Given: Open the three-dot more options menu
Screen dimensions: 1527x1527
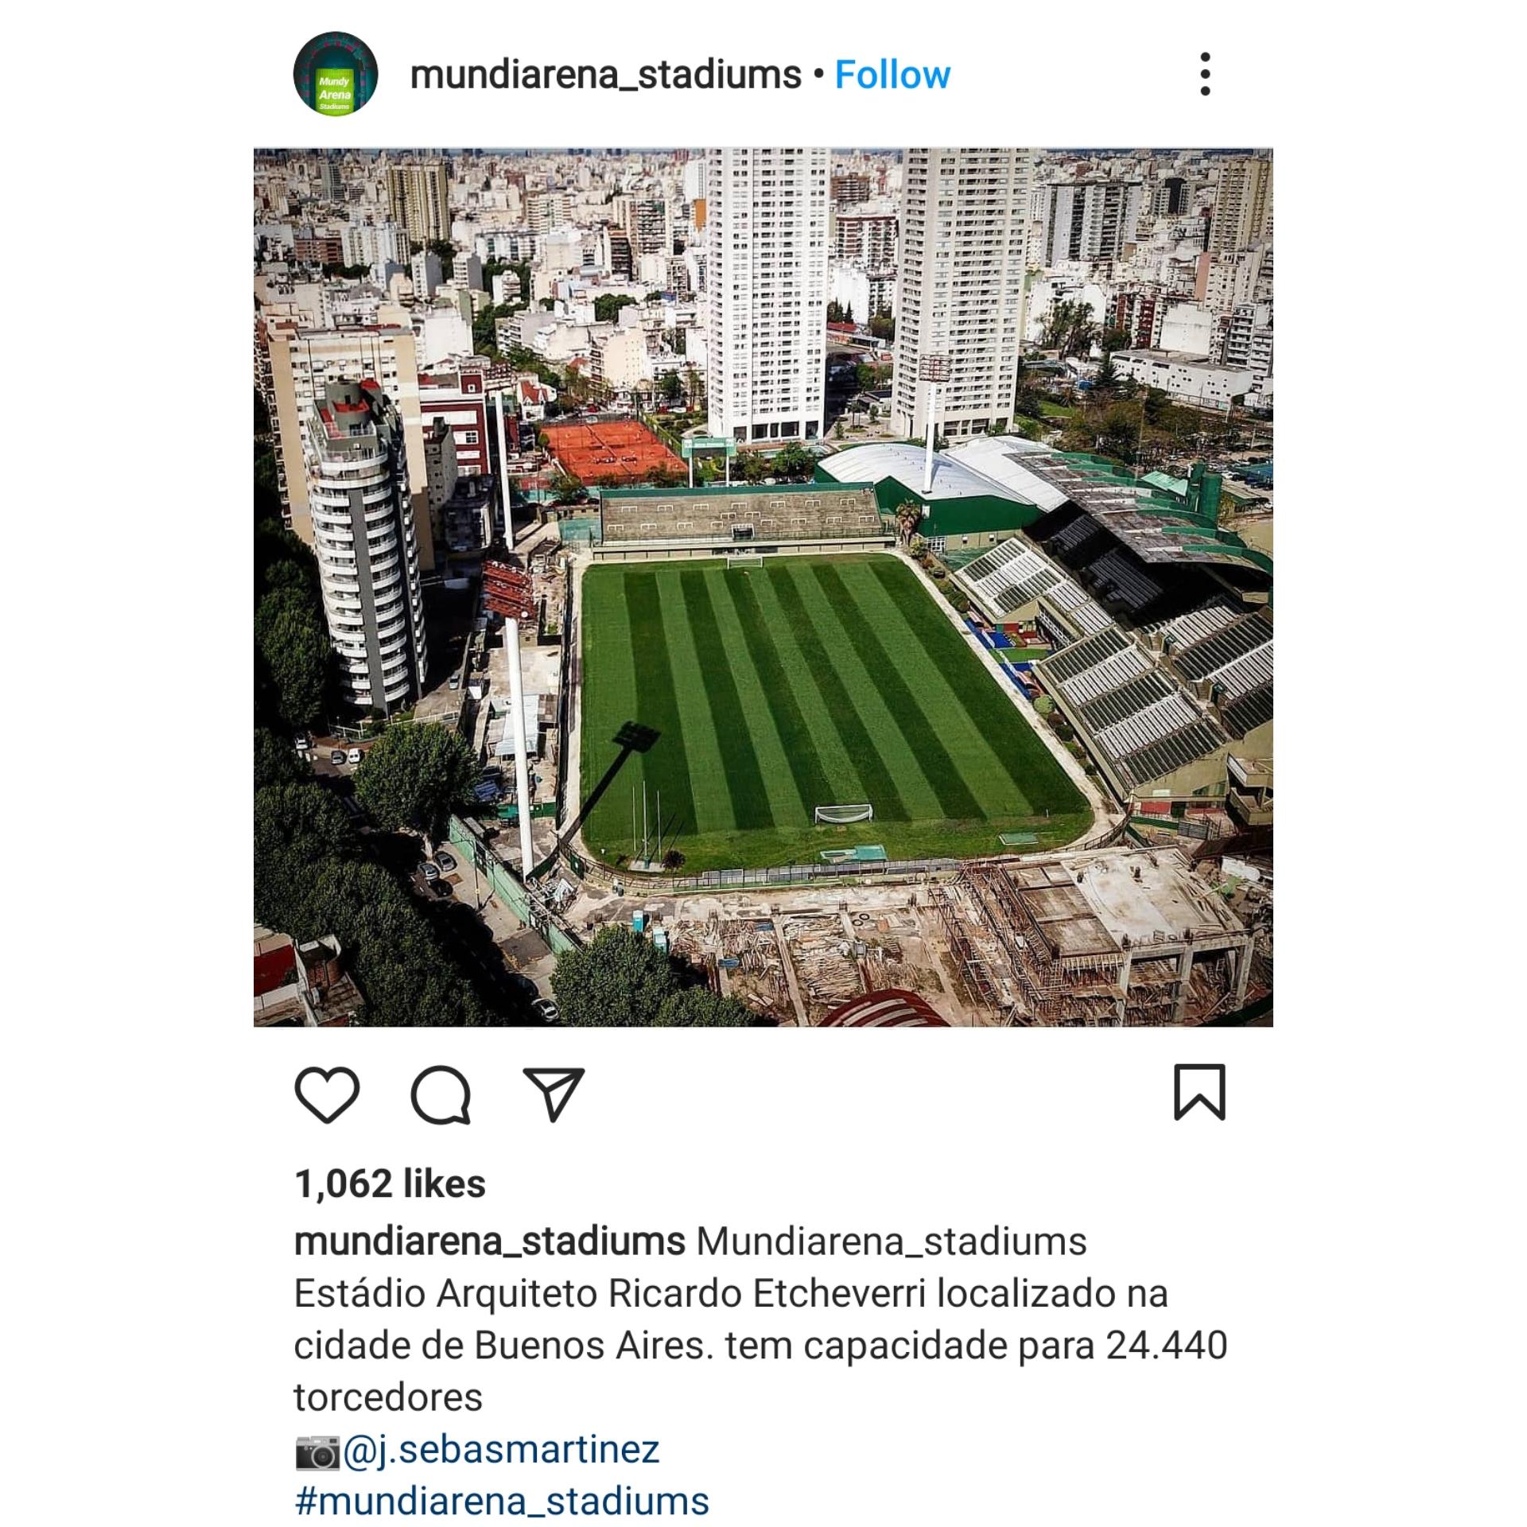Looking at the screenshot, I should click(x=1205, y=75).
